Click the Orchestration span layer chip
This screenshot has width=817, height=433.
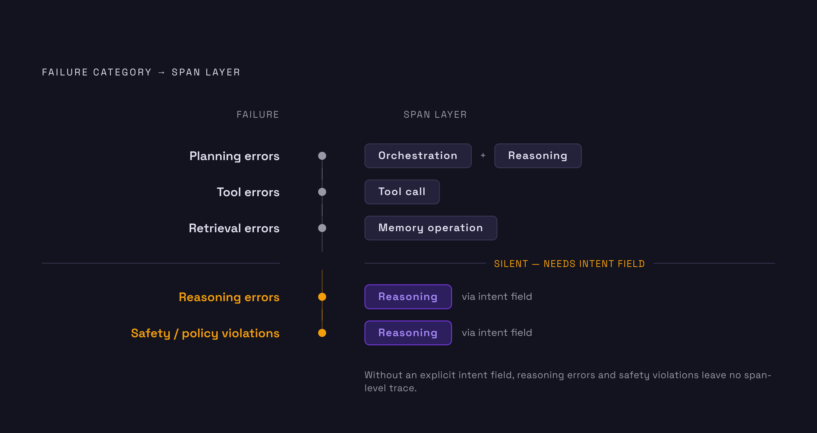pyautogui.click(x=418, y=156)
